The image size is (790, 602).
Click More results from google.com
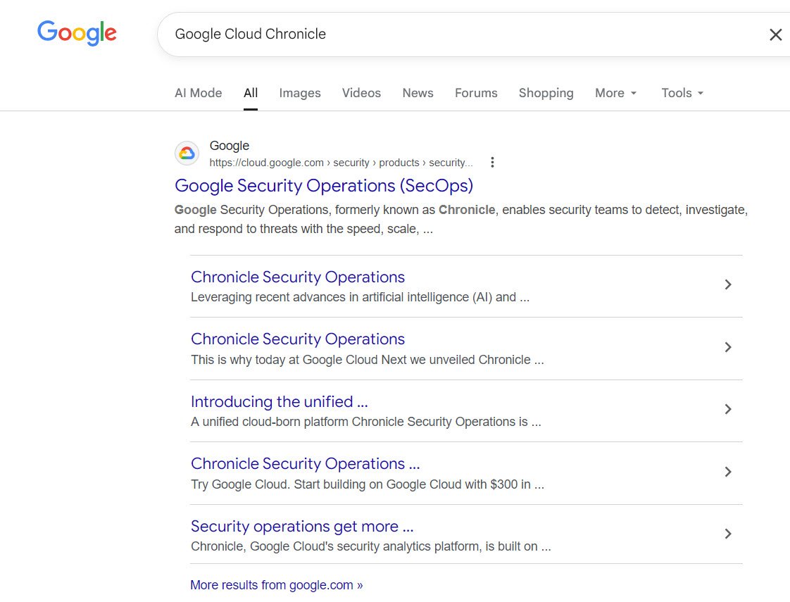click(x=276, y=584)
